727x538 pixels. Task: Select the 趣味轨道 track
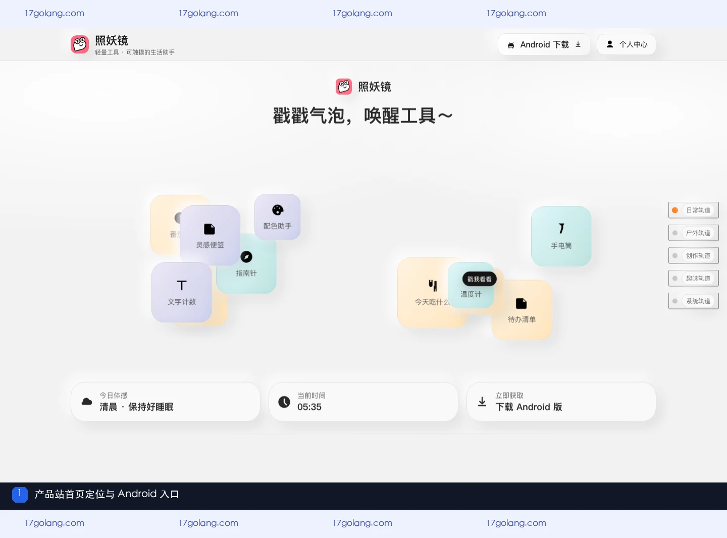click(x=694, y=278)
